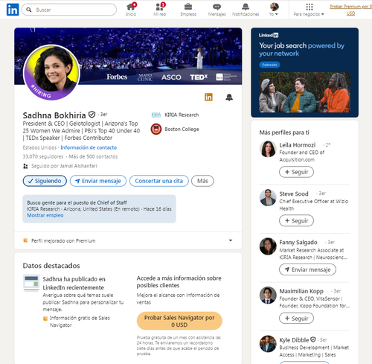Open the Leila Hormozi profile name

point(298,145)
